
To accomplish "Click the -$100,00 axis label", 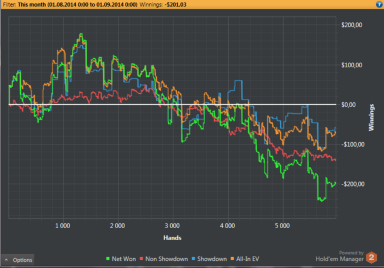I will click(x=353, y=144).
